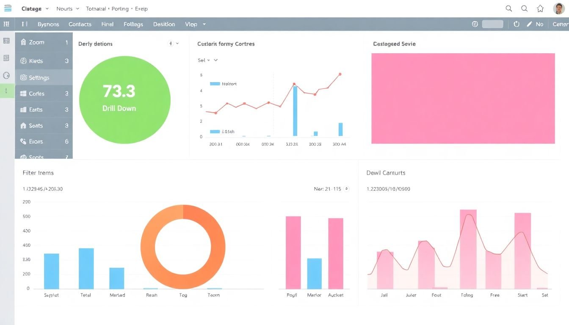Click the pencil edit icon
Screen dimensions: 569x325
[x=529, y=24]
